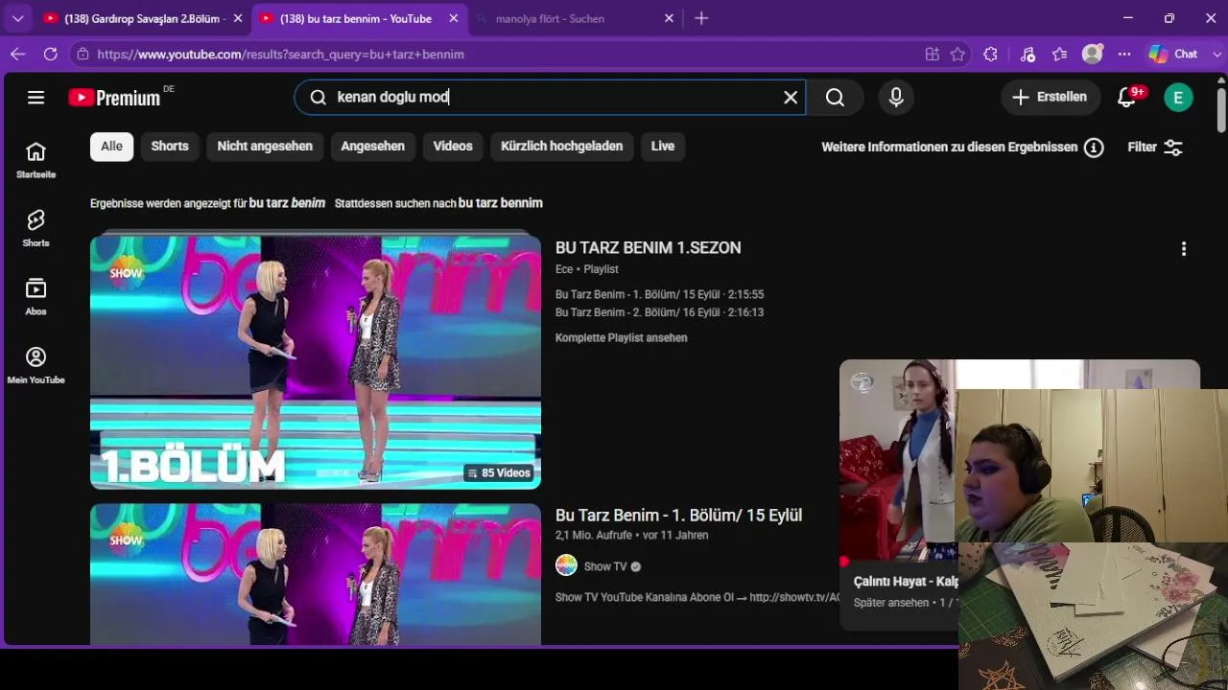Click the page vertical scrollbar

pos(1221,110)
